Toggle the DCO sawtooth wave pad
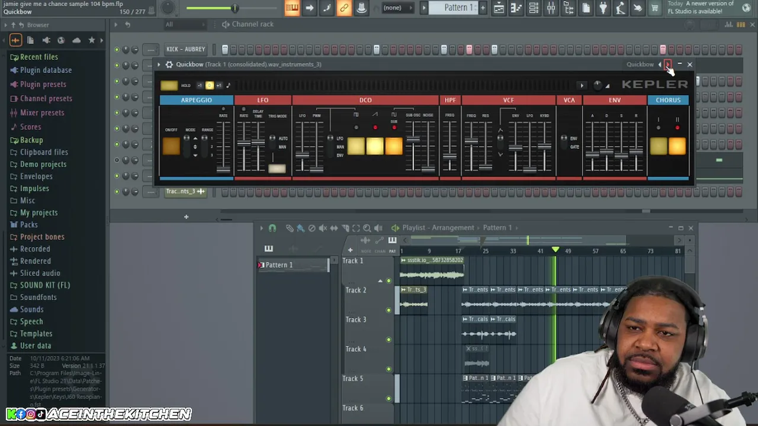Viewport: 758px width, 426px height. (x=375, y=146)
